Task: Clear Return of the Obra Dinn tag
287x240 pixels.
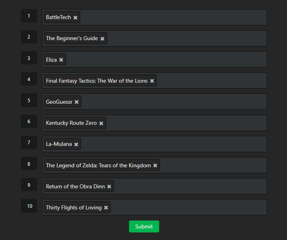Action: [x=109, y=187]
